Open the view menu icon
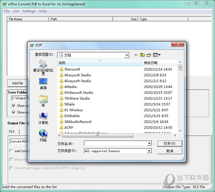Screen dimensions: 215x192 pos(155,55)
